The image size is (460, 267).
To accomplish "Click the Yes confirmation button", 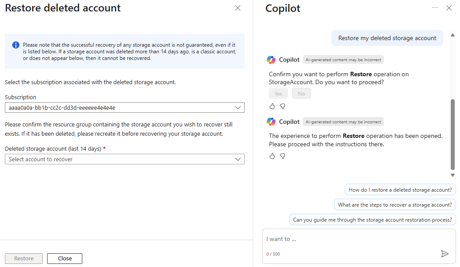I will tap(278, 94).
